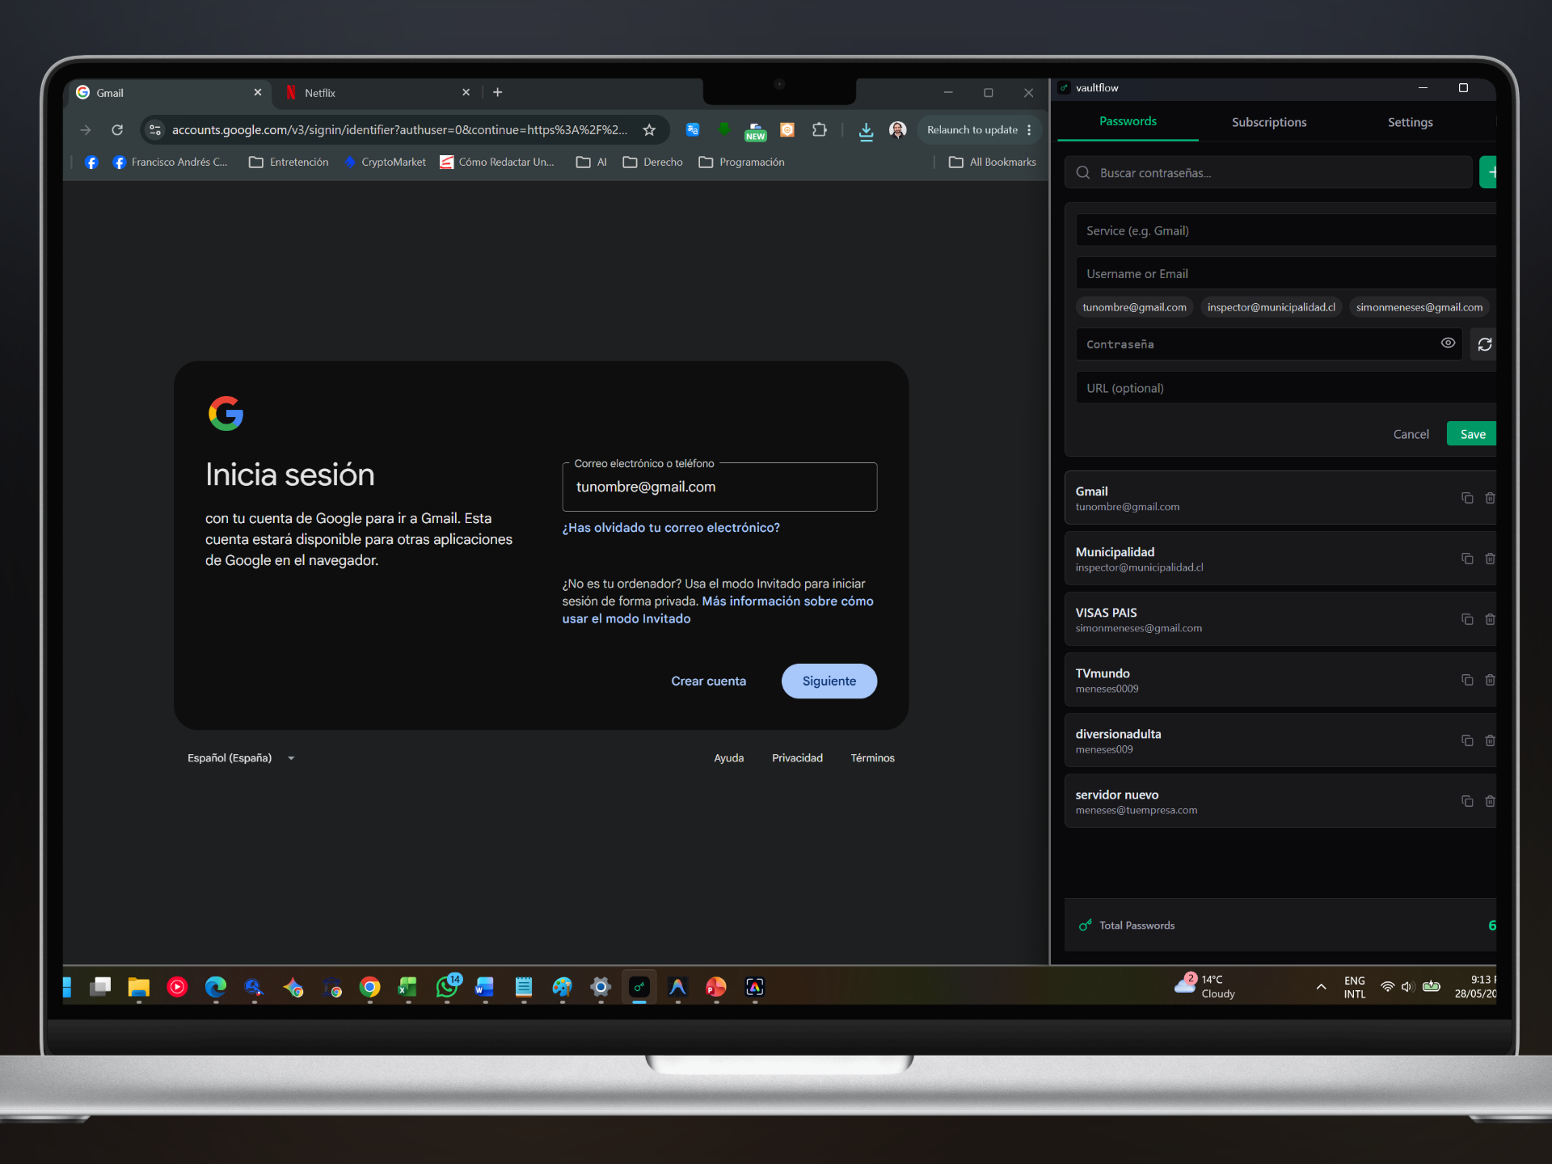Copy the Gmail entry password in vaultflow
1552x1164 pixels.
point(1467,498)
